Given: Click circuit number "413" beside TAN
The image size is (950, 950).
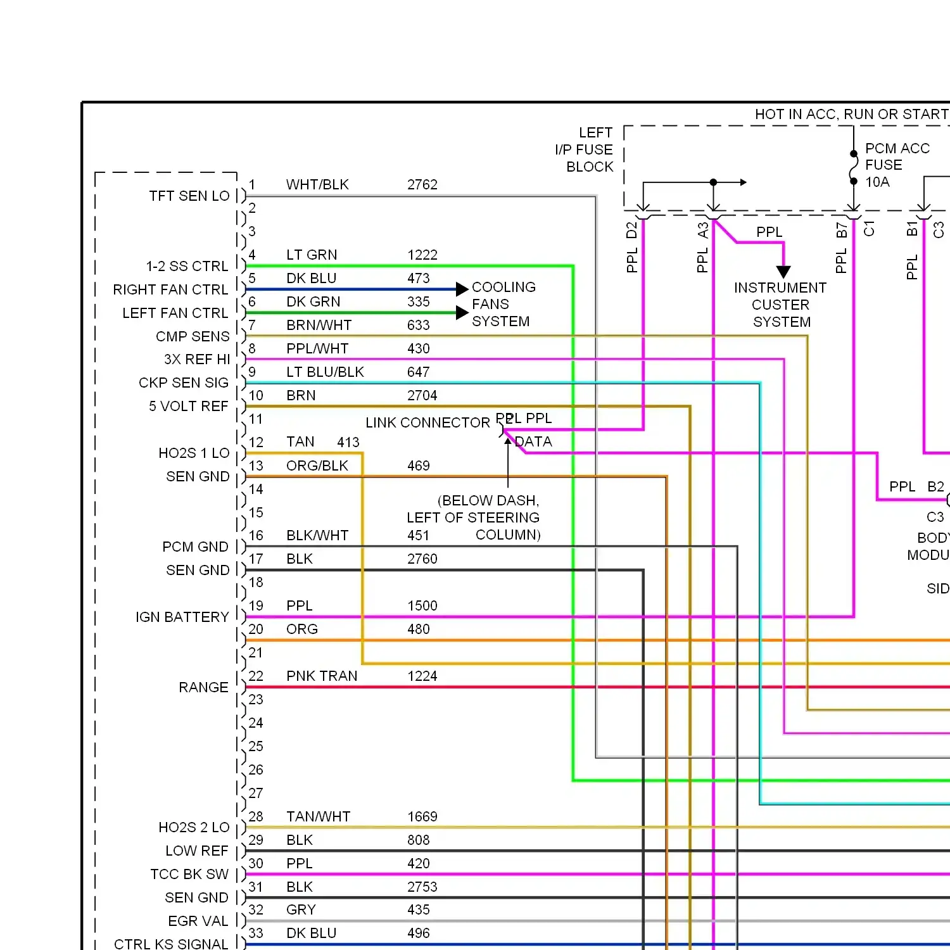Looking at the screenshot, I should (348, 442).
